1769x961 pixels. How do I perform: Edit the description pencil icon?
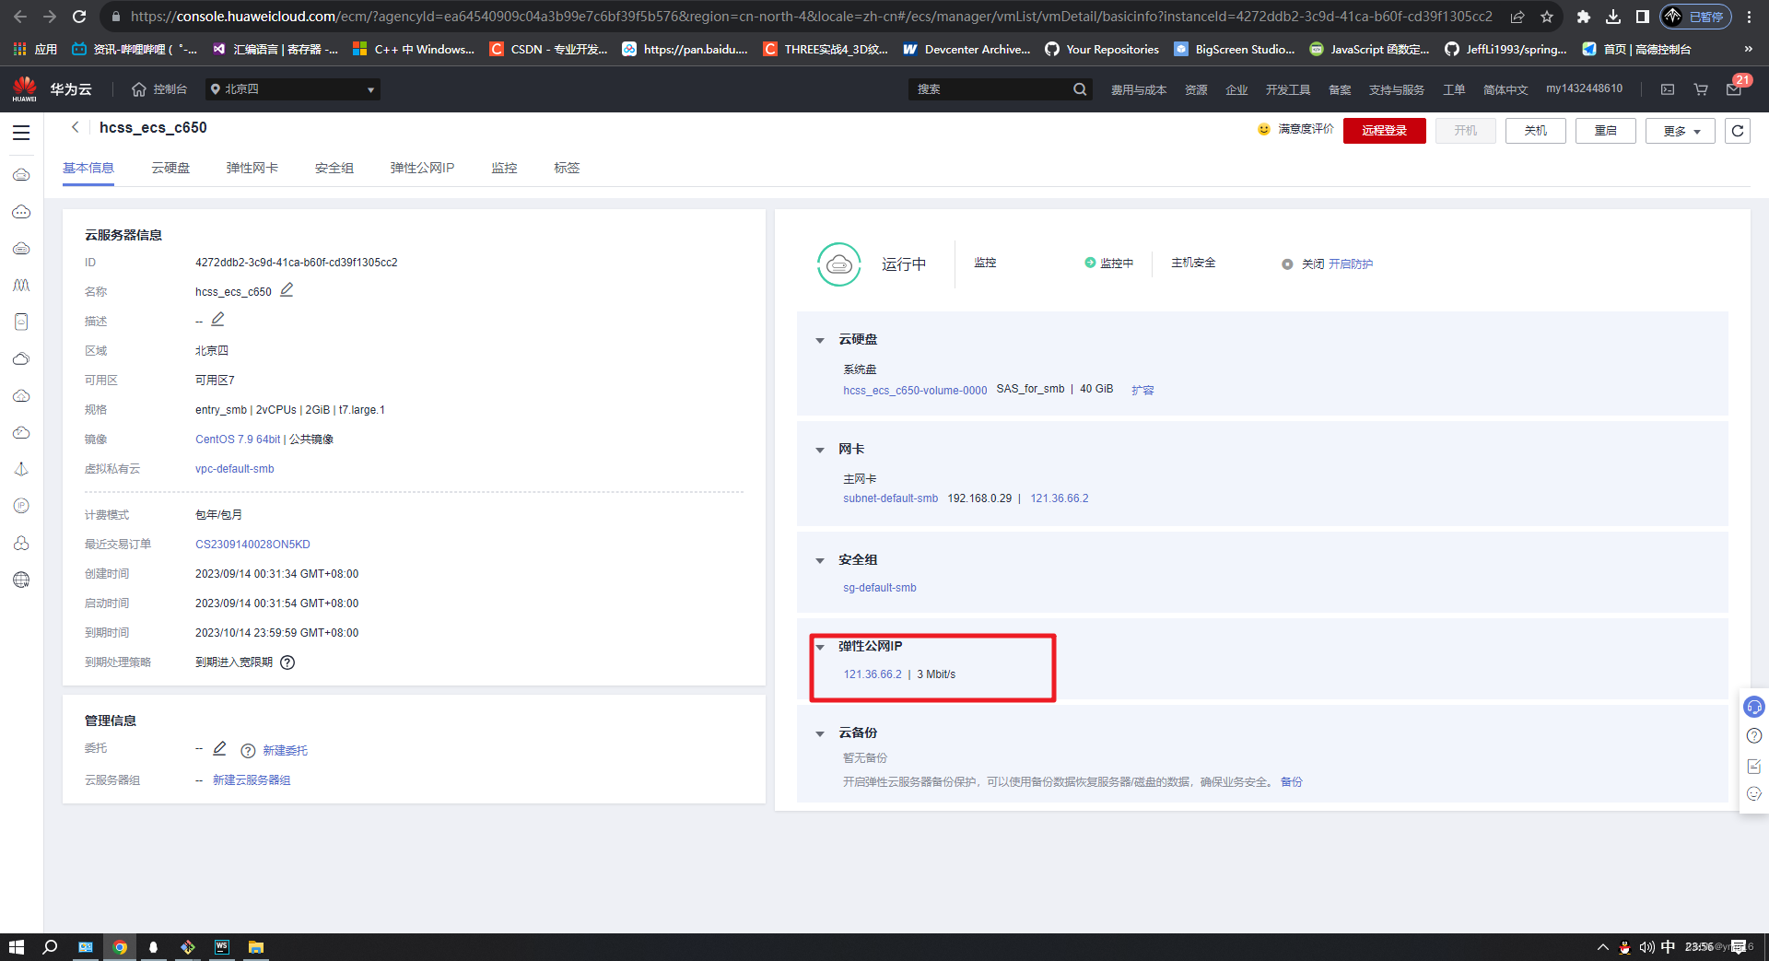click(x=217, y=320)
